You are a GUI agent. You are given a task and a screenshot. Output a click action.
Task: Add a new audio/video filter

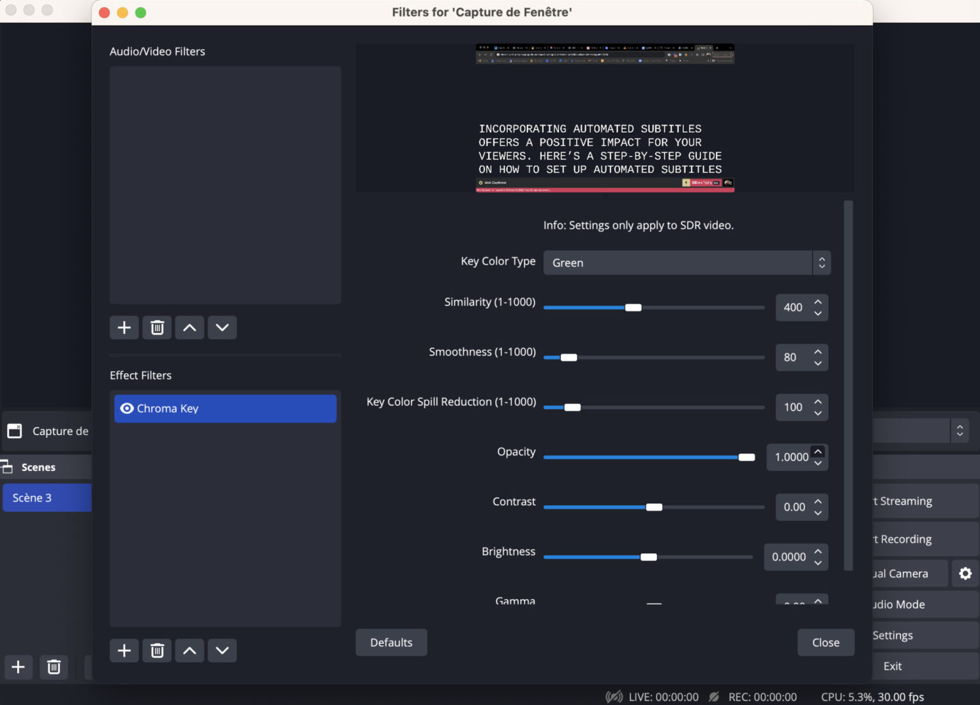point(124,327)
